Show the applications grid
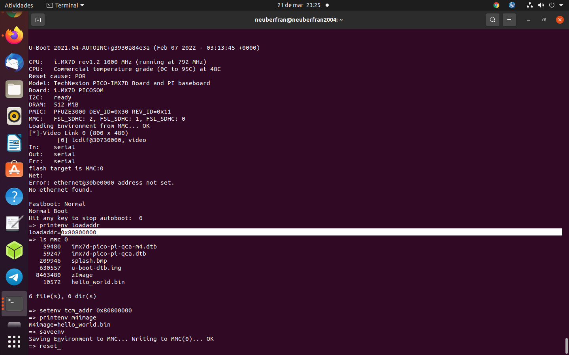This screenshot has height=355, width=569. (14, 342)
